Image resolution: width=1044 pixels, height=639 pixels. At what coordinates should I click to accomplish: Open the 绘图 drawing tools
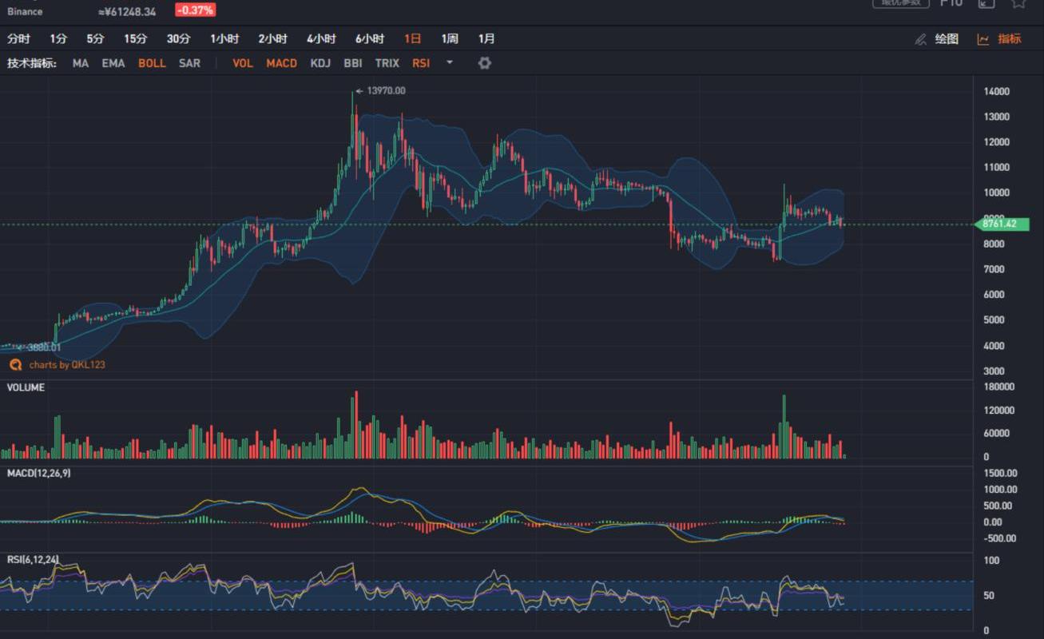(947, 39)
